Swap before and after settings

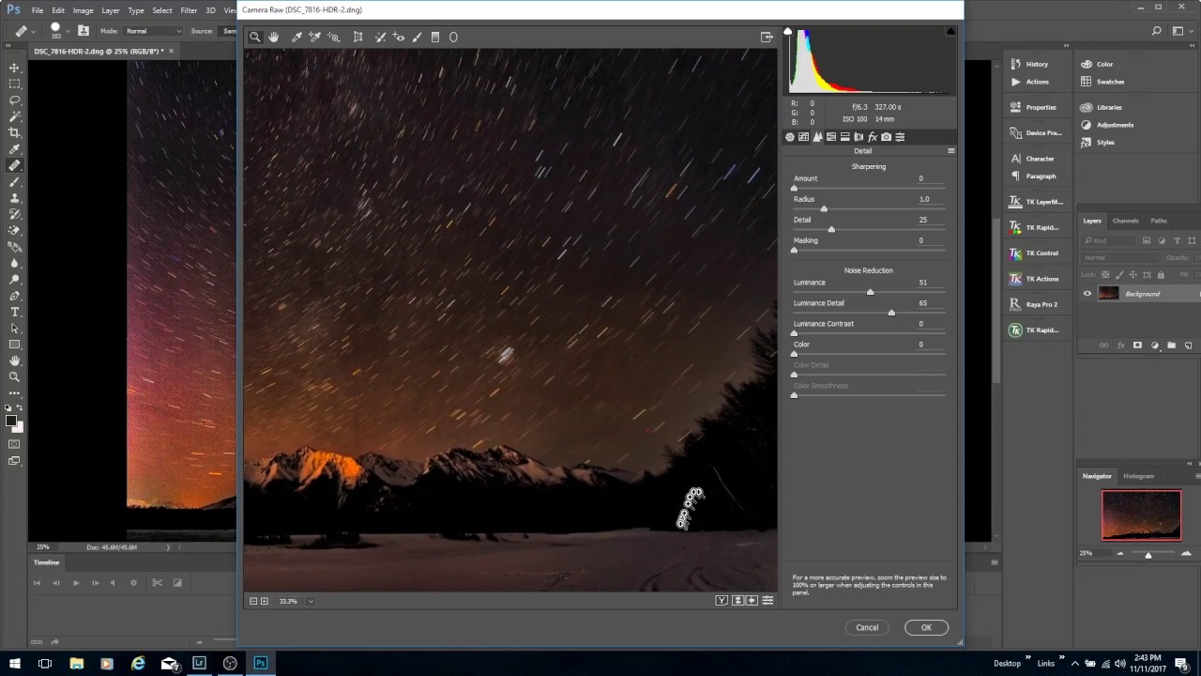tap(738, 601)
